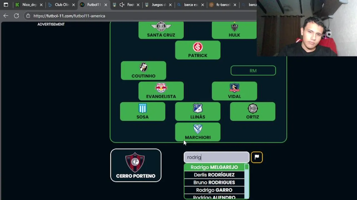Click the player search field containing rodrig
Image resolution: width=357 pixels, height=200 pixels.
coord(216,157)
